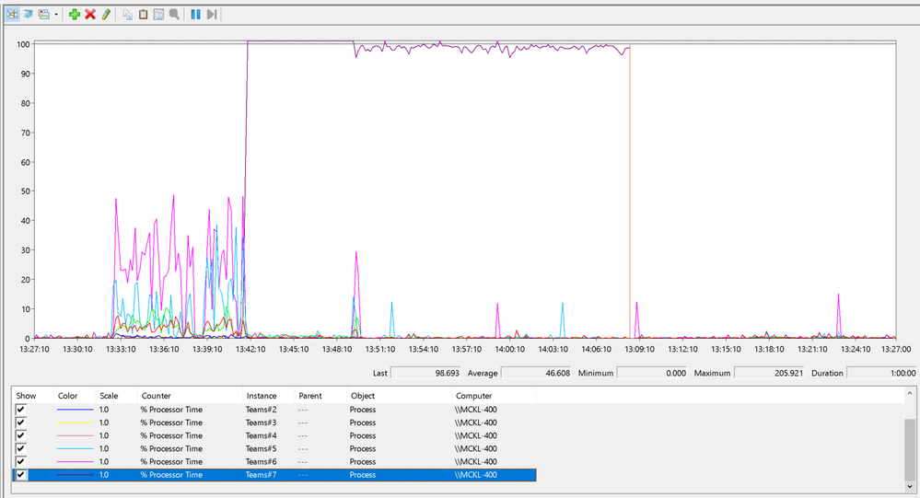Viewport: 920px width, 498px height.
Task: Click the Minimum value field 0.000
Action: click(652, 373)
